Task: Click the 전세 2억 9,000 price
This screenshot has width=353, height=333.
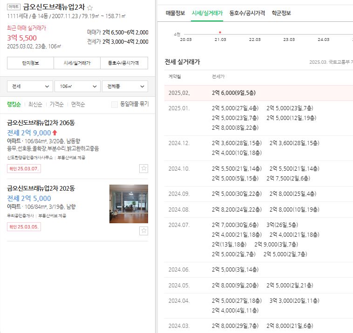Action: pos(29,133)
